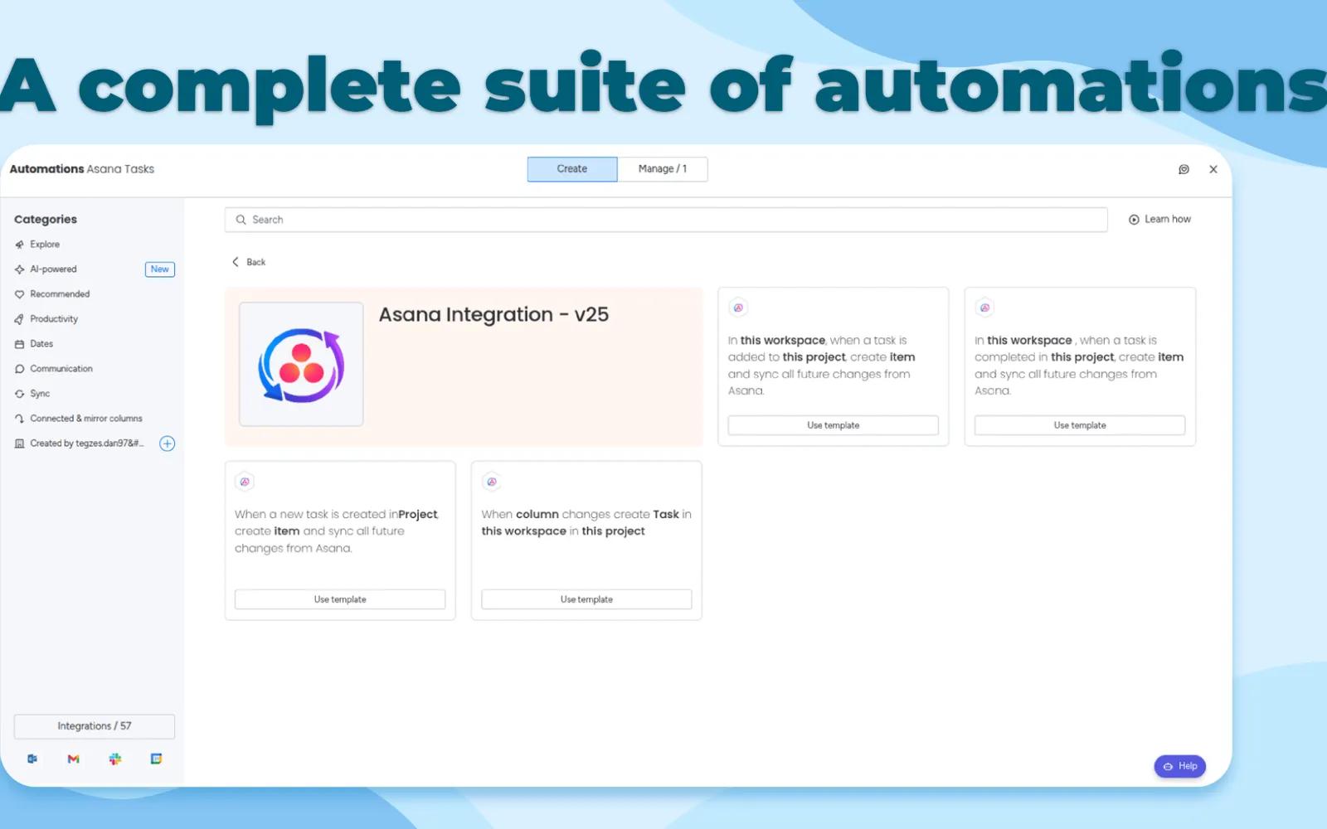Open Created by tegzes.dan97 category
The image size is (1327, 829).
[x=80, y=444]
